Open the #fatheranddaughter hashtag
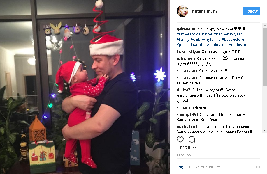 194,34
